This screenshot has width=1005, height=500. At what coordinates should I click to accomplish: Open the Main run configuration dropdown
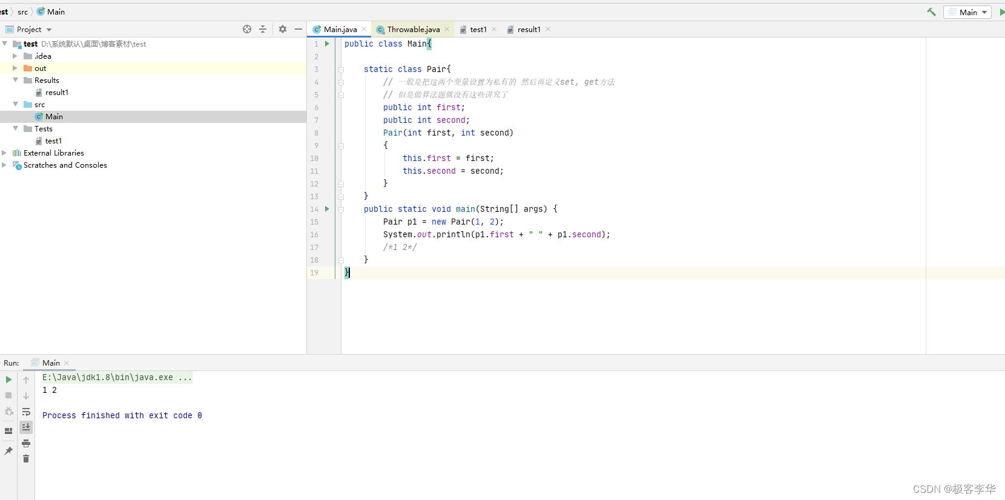(x=967, y=12)
